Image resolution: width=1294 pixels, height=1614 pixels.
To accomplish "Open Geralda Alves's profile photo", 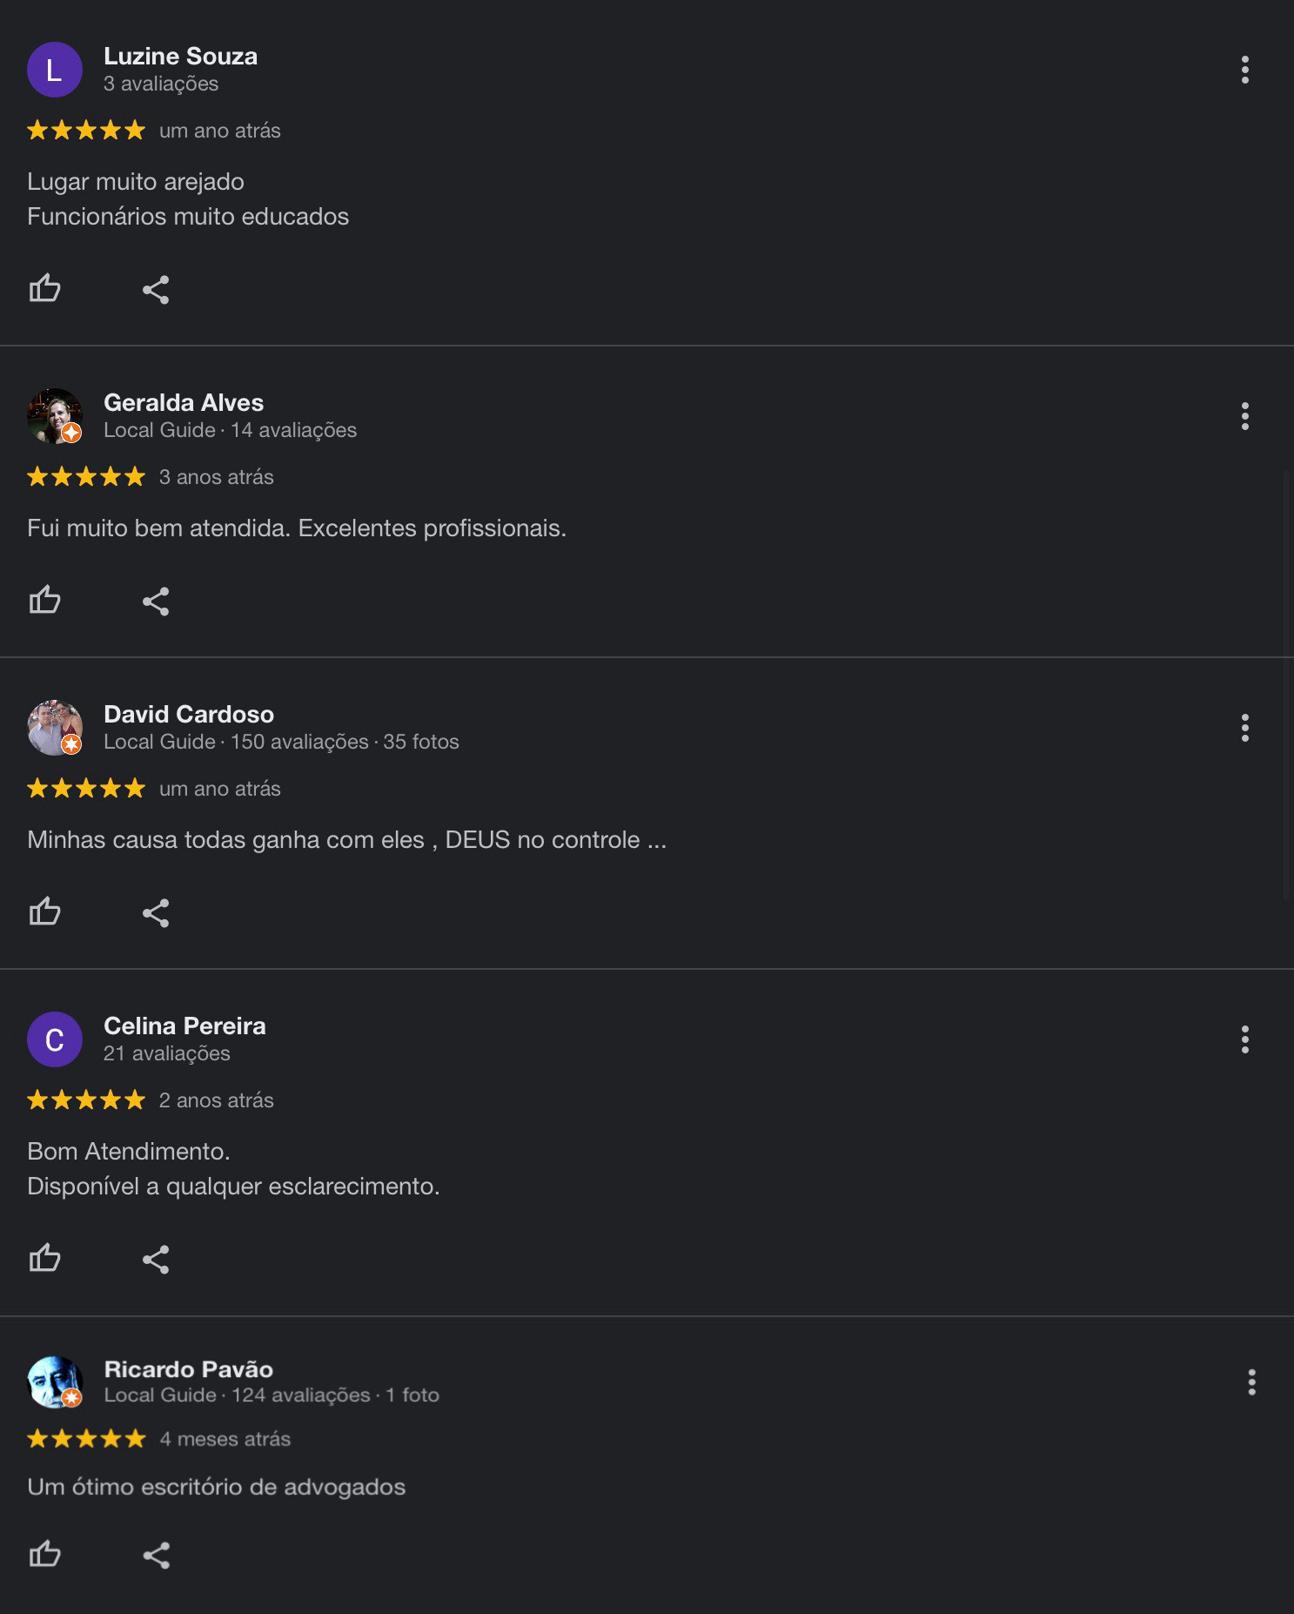I will click(x=55, y=416).
